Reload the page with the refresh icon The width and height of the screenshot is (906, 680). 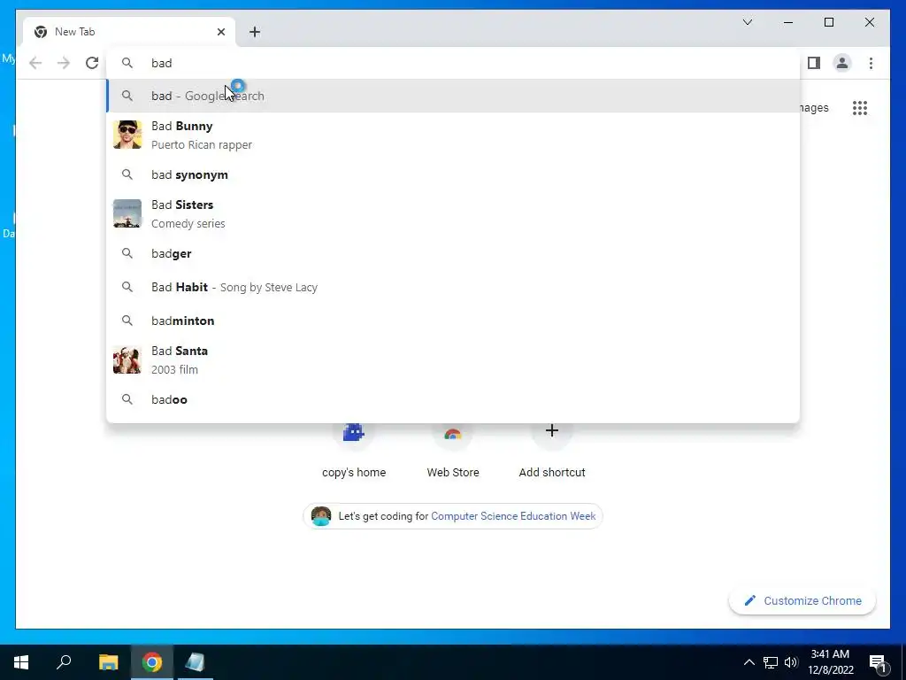tap(92, 63)
